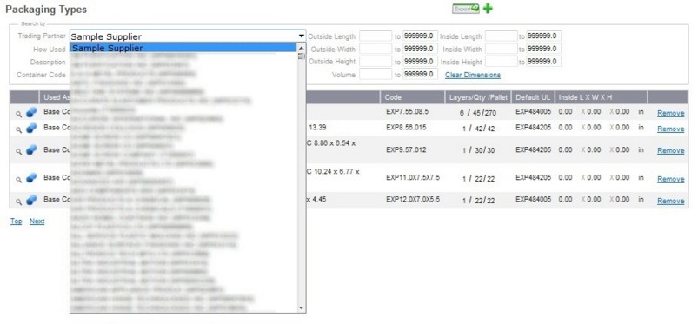Click the Inside L X W X H header
Image resolution: width=698 pixels, height=324 pixels.
pyautogui.click(x=601, y=97)
